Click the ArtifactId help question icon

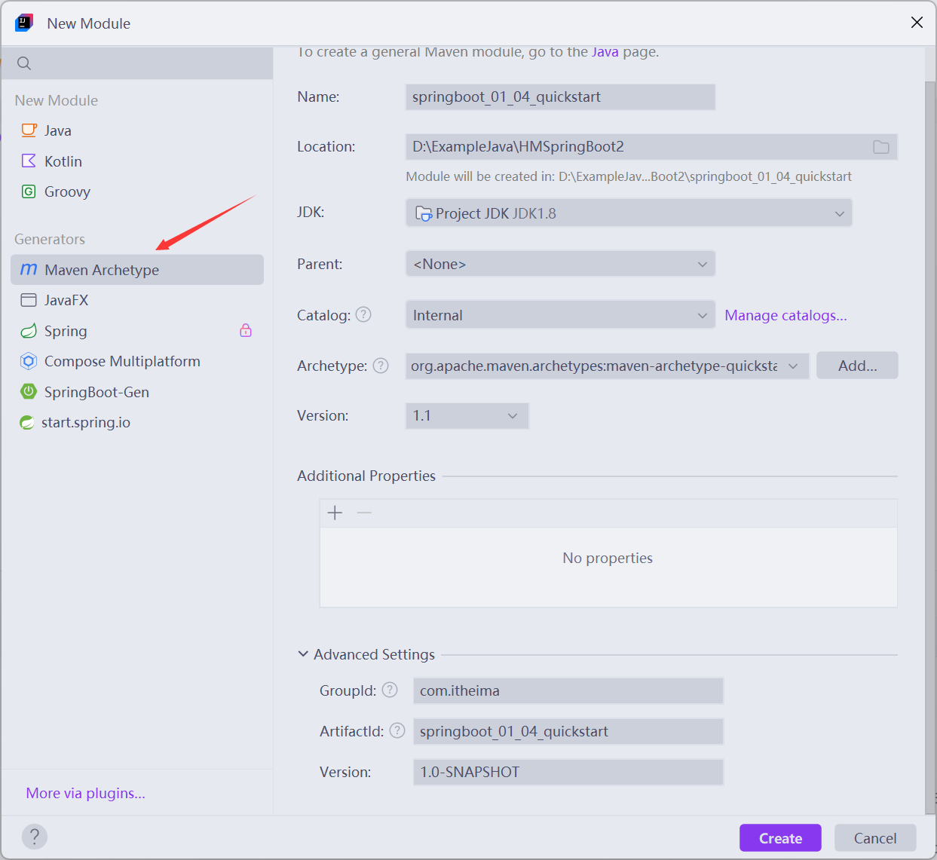pos(397,730)
